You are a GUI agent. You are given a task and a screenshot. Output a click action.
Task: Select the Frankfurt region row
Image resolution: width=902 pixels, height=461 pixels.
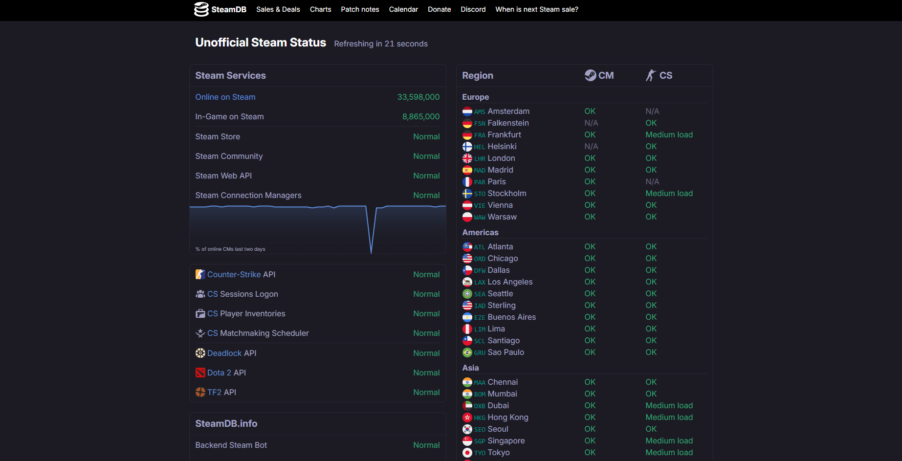click(504, 135)
